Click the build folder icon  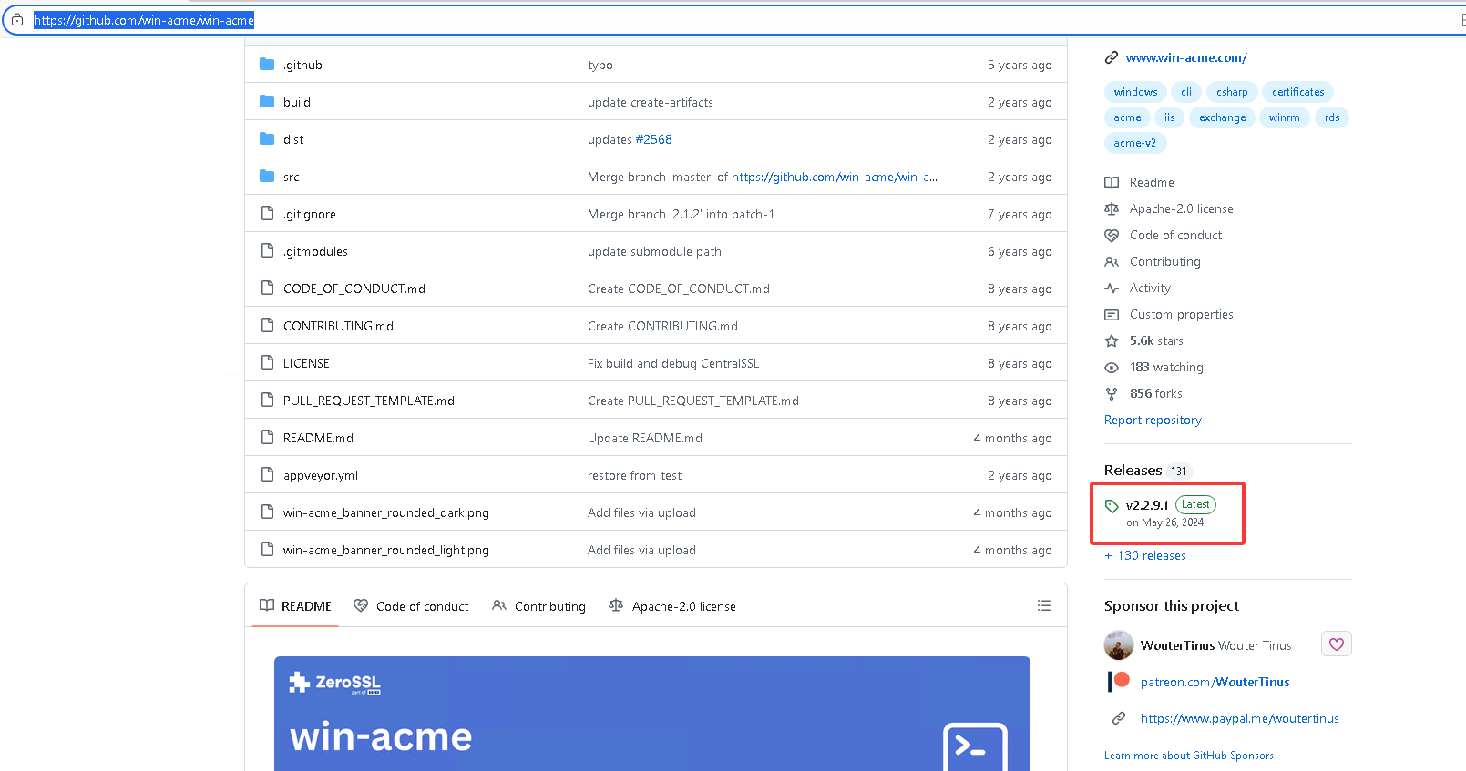pyautogui.click(x=267, y=101)
